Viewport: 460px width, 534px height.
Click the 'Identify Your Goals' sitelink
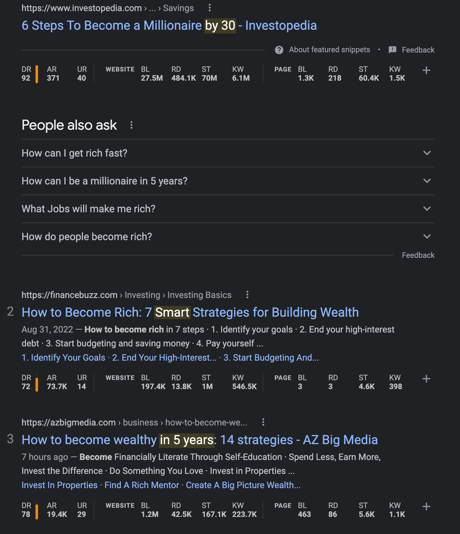pyautogui.click(x=63, y=357)
